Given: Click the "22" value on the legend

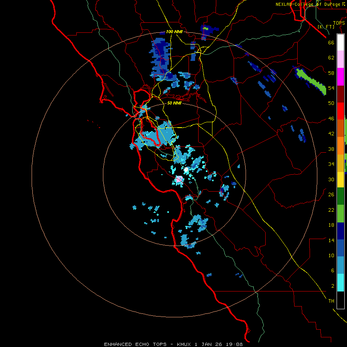Looking at the screenshot, I should (331, 210).
